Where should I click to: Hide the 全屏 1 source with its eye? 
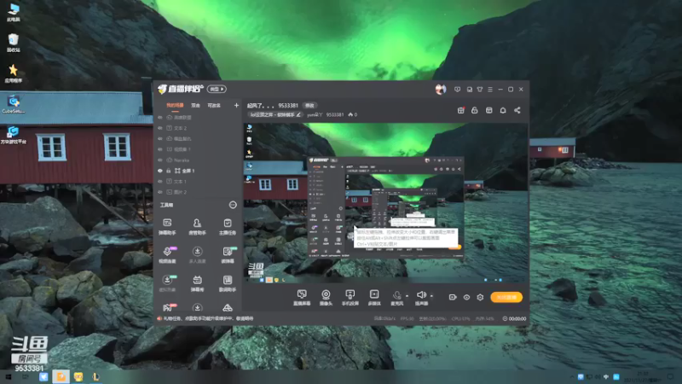pos(160,171)
